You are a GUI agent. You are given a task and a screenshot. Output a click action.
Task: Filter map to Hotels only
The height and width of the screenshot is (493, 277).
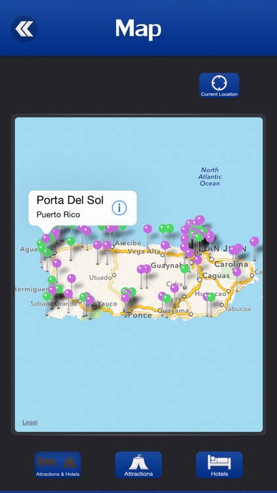point(219,465)
